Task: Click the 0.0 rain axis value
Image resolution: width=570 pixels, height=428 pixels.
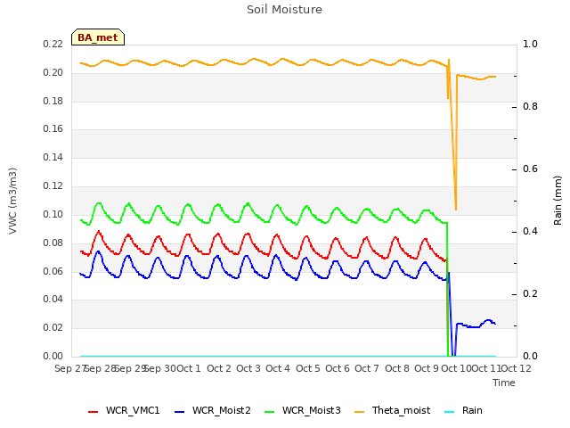Action: (530, 357)
